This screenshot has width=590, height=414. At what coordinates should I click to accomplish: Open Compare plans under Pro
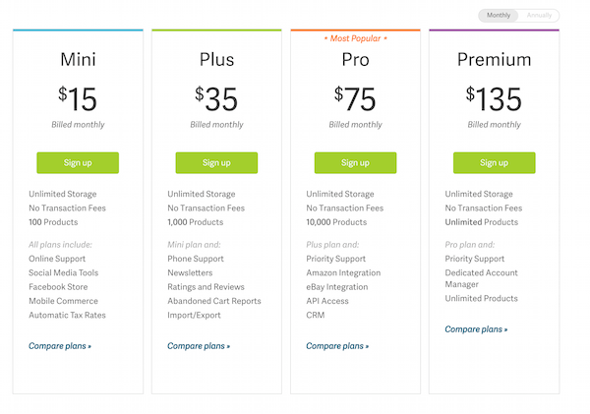pyautogui.click(x=337, y=346)
